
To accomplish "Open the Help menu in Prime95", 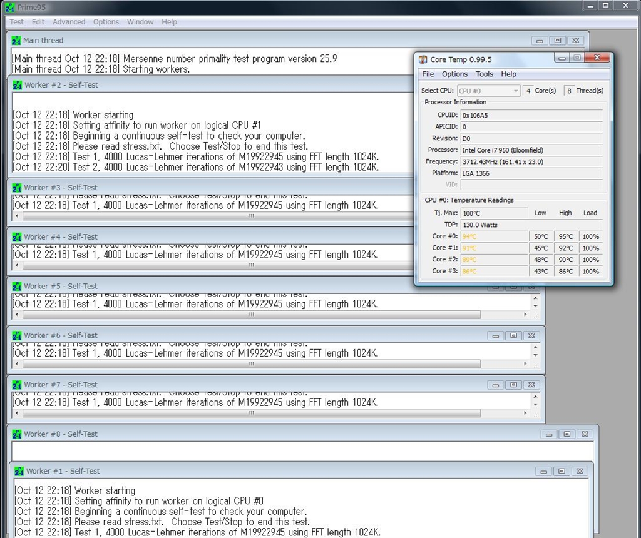I will point(169,22).
